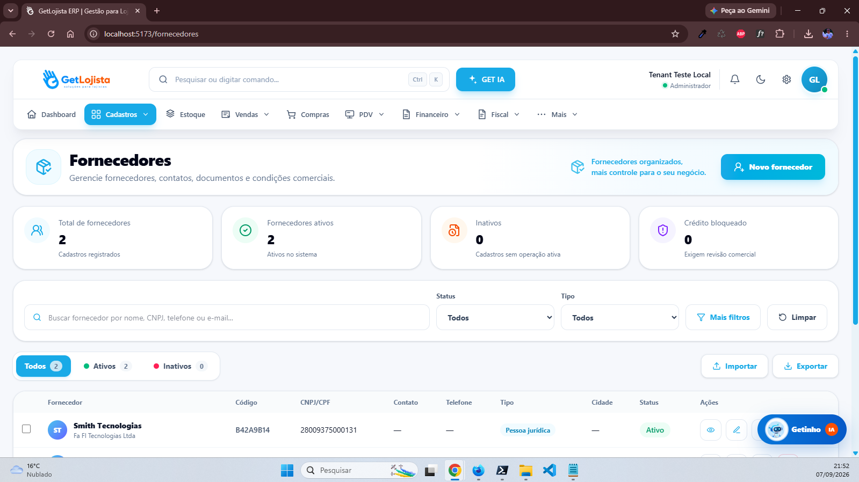Open browser downloads icon
859x482 pixels.
coord(808,34)
